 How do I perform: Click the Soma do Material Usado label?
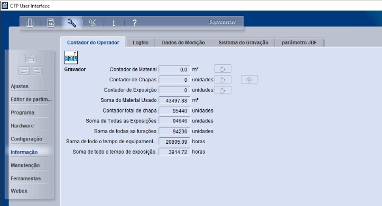(x=128, y=100)
